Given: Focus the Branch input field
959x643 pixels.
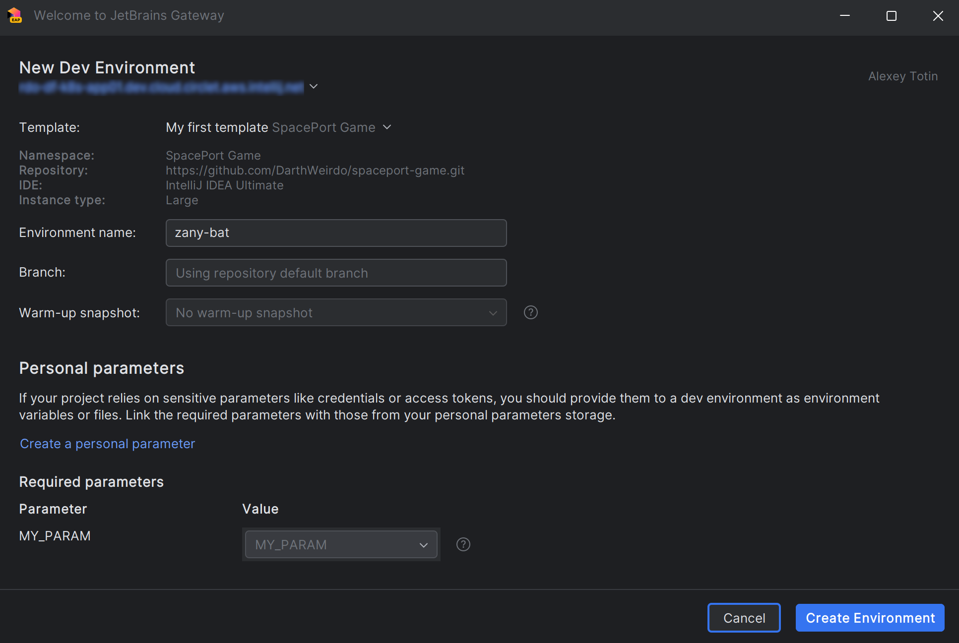Looking at the screenshot, I should 335,273.
